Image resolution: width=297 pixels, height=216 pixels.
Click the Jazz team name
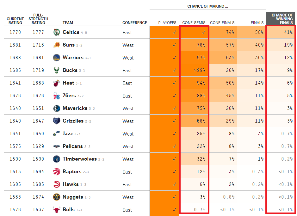pos(68,134)
